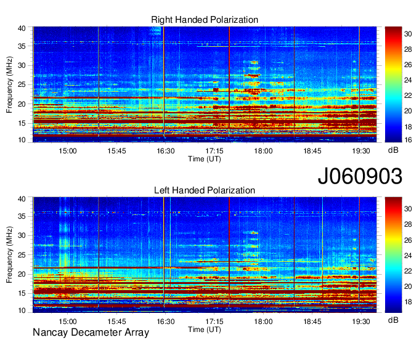419x340 pixels.
Task: Click the bottom left-handed spectrogram plot
Action: (x=205, y=255)
